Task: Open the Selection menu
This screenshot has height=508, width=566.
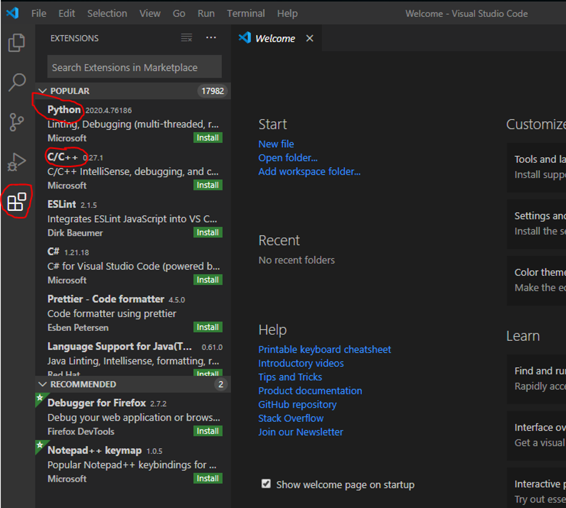Action: (x=107, y=13)
